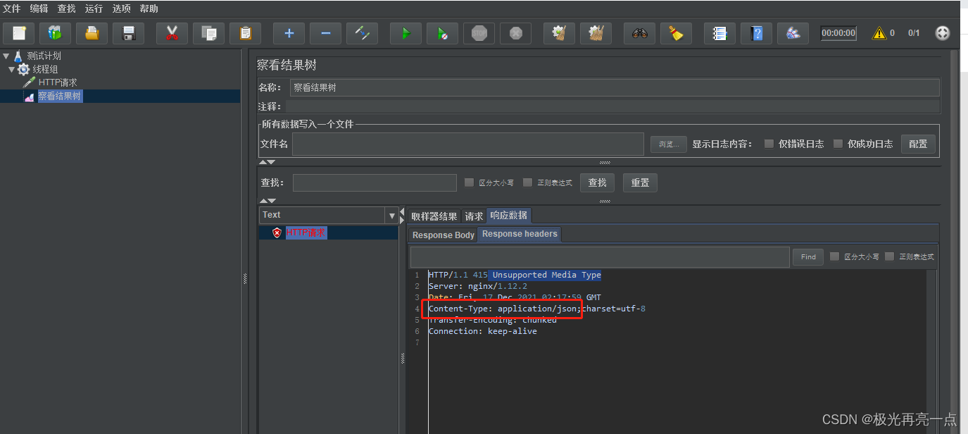968x434 pixels.
Task: Click the yellow warning triangle icon
Action: pyautogui.click(x=879, y=33)
